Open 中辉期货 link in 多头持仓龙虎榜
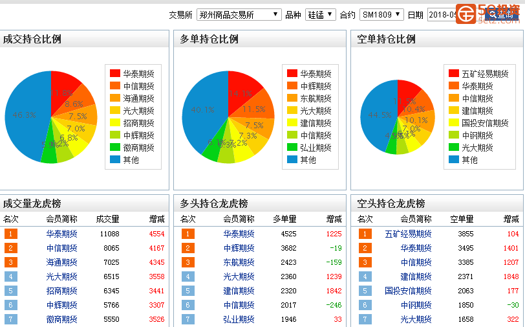The image size is (525, 327). point(239,248)
